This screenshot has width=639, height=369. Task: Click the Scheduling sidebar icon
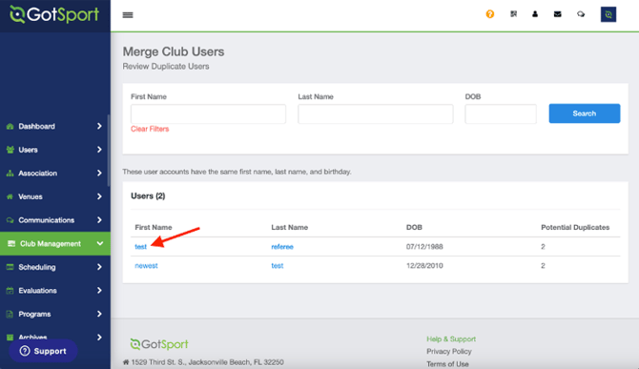10,267
